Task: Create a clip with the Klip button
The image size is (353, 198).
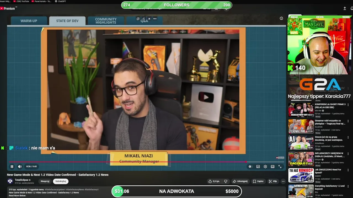Action: pos(273,181)
